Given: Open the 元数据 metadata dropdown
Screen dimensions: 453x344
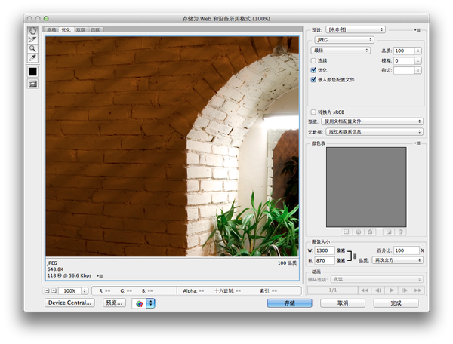Looking at the screenshot, I should (372, 131).
